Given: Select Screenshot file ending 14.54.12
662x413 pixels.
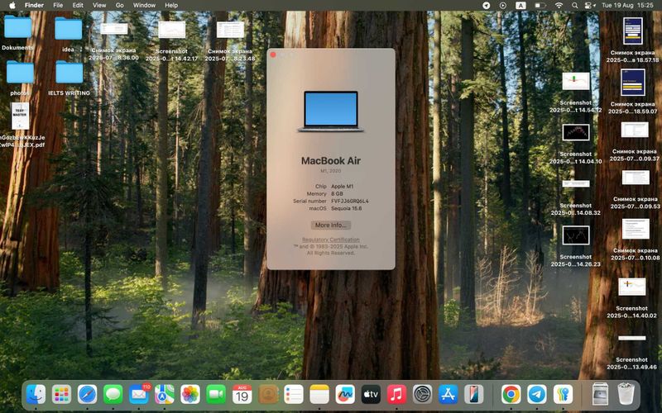Looking at the screenshot, I should tap(575, 93).
